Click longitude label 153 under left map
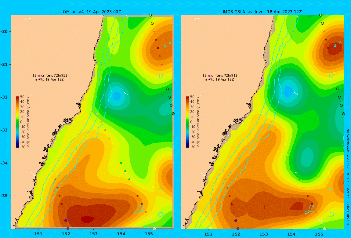 [94, 234]
